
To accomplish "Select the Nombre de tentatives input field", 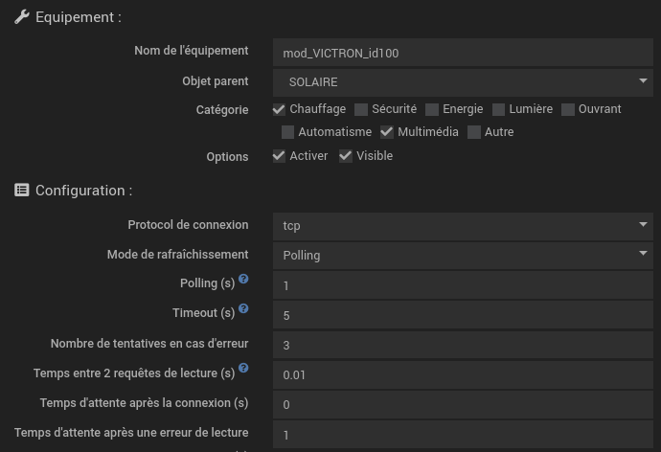I will click(x=462, y=345).
